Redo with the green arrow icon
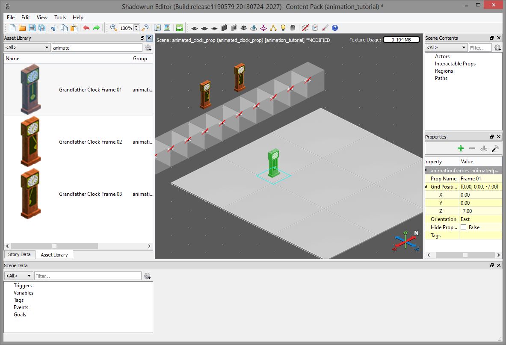This screenshot has width=506, height=345. pyautogui.click(x=96, y=28)
